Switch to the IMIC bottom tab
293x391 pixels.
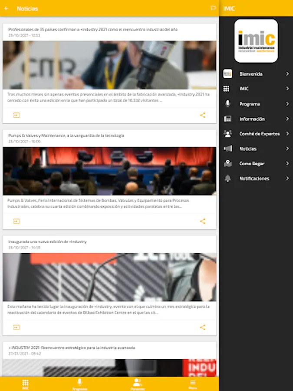pos(26,384)
